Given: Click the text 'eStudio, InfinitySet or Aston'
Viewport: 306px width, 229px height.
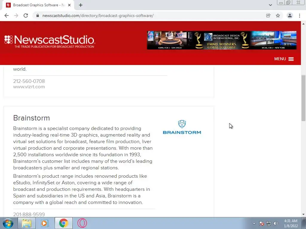Looking at the screenshot, I should [44, 183].
